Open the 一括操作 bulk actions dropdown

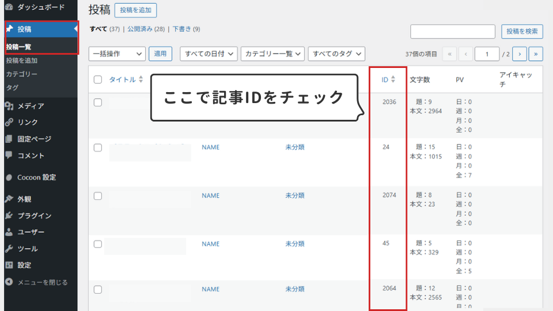117,54
